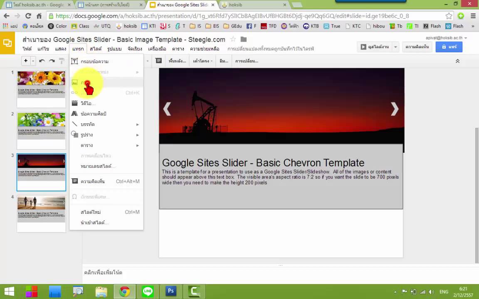This screenshot has width=479, height=299.
Task: Open Camtasia from the taskbar
Action: coord(194,292)
